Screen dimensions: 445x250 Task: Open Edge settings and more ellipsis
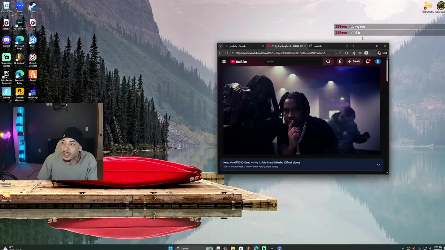coord(372,53)
